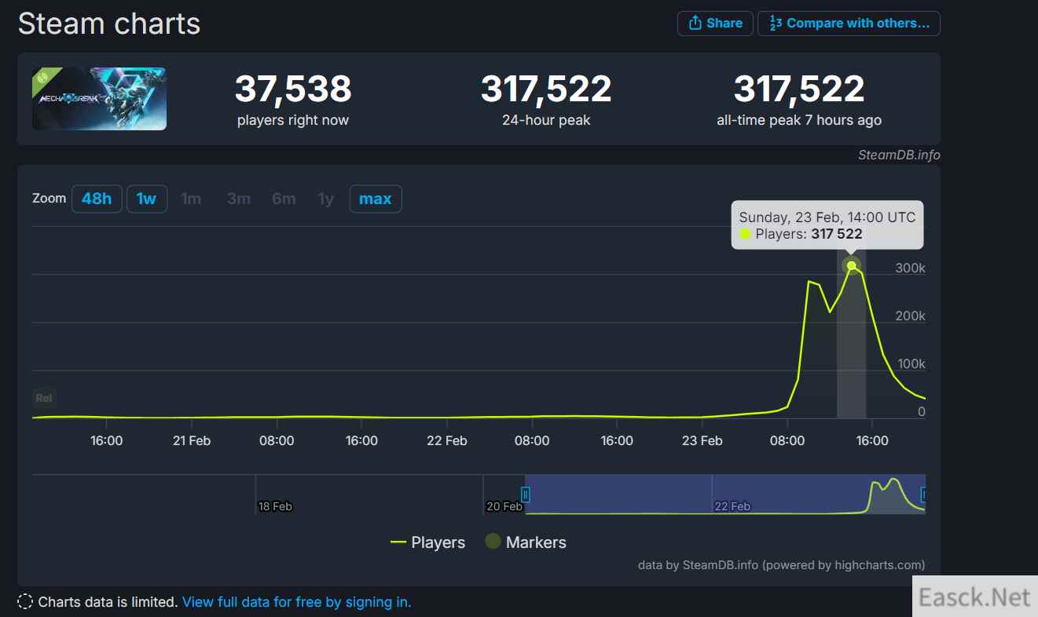Toggle the Players series in legend

tap(428, 542)
